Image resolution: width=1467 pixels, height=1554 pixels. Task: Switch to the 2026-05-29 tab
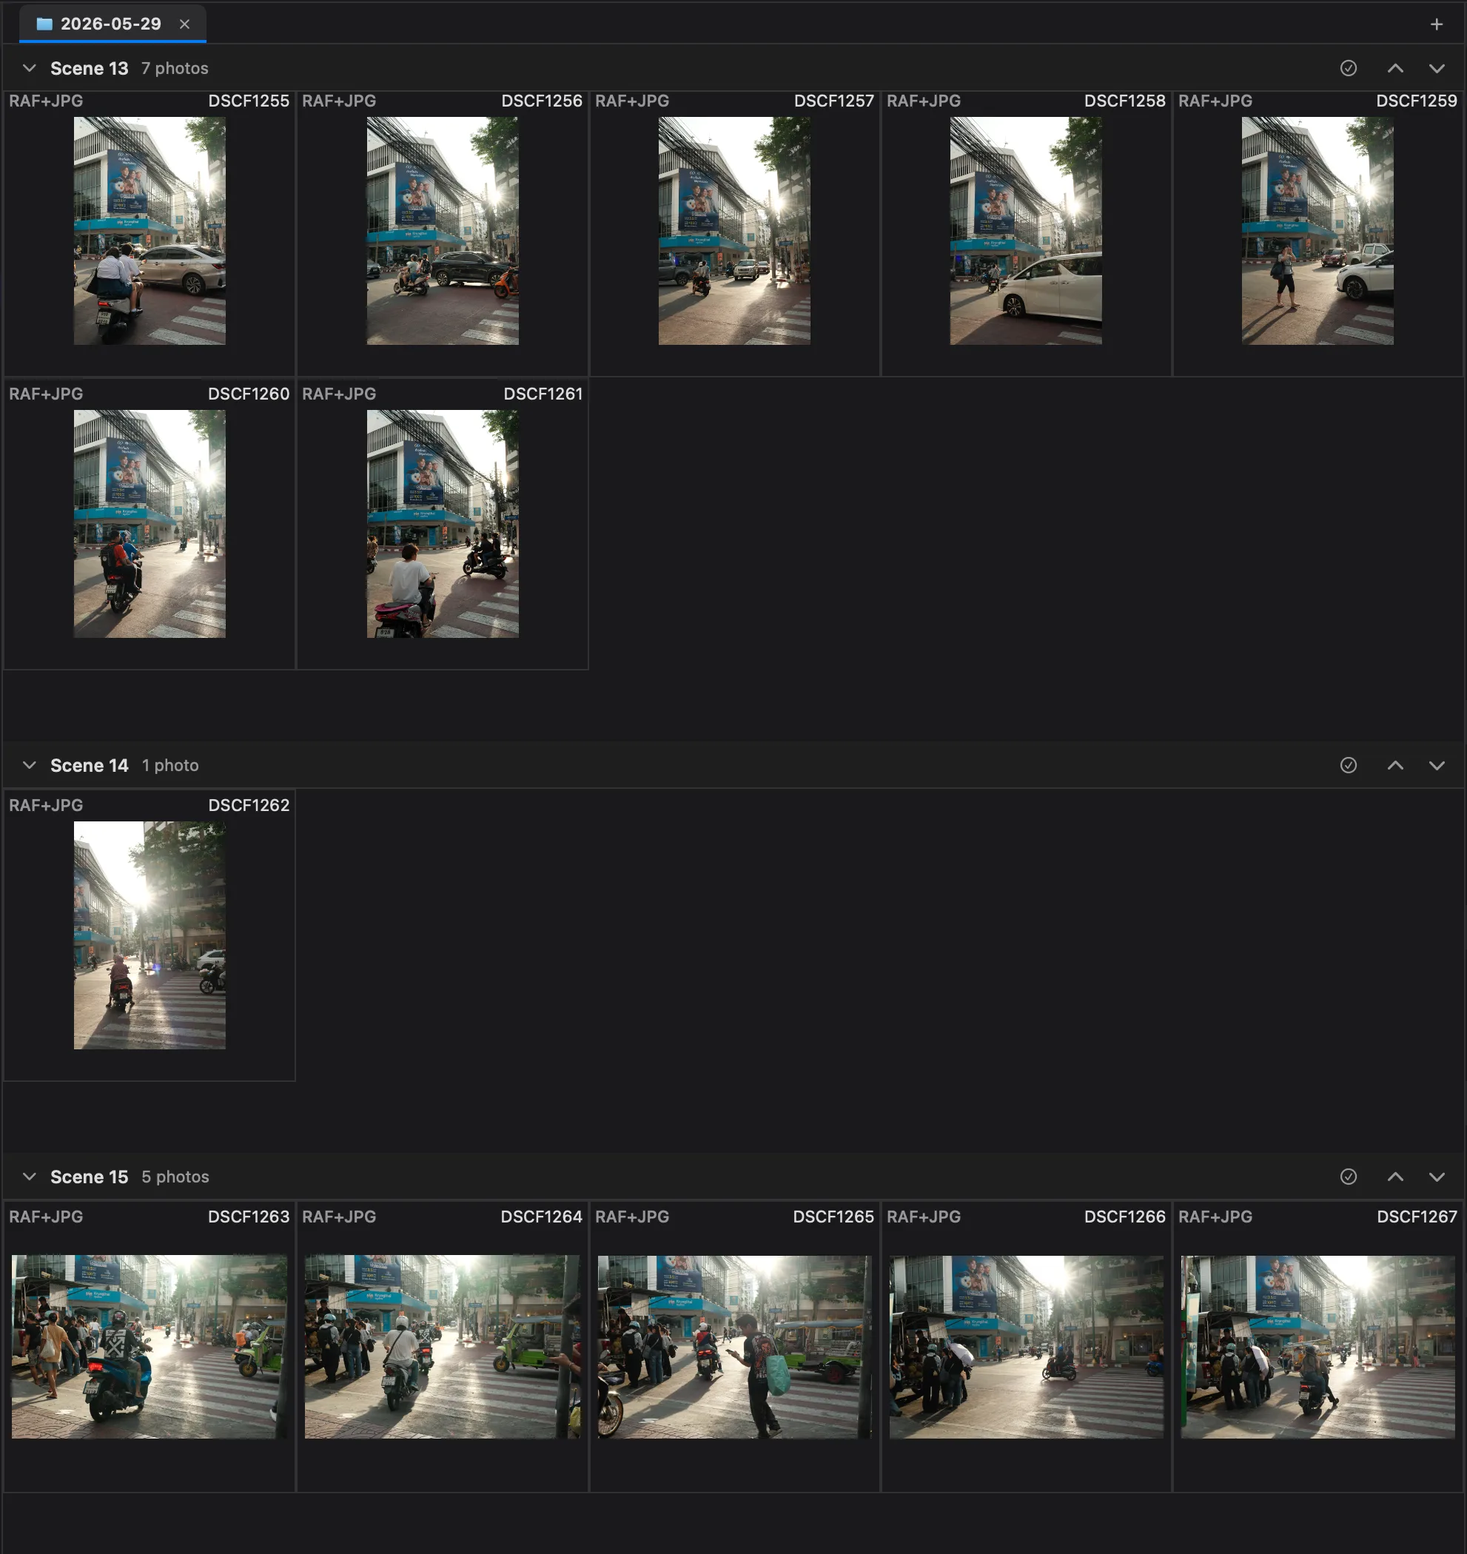pos(111,24)
